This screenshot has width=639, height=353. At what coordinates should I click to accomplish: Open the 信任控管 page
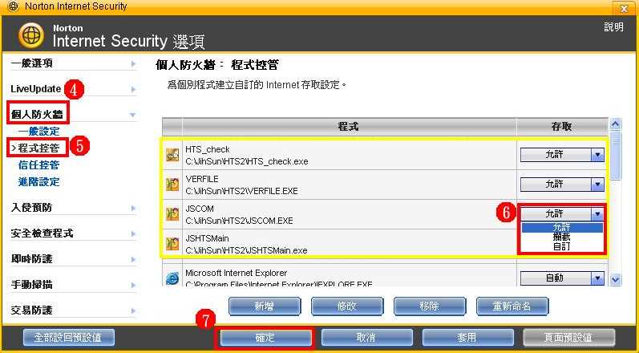pyautogui.click(x=38, y=165)
